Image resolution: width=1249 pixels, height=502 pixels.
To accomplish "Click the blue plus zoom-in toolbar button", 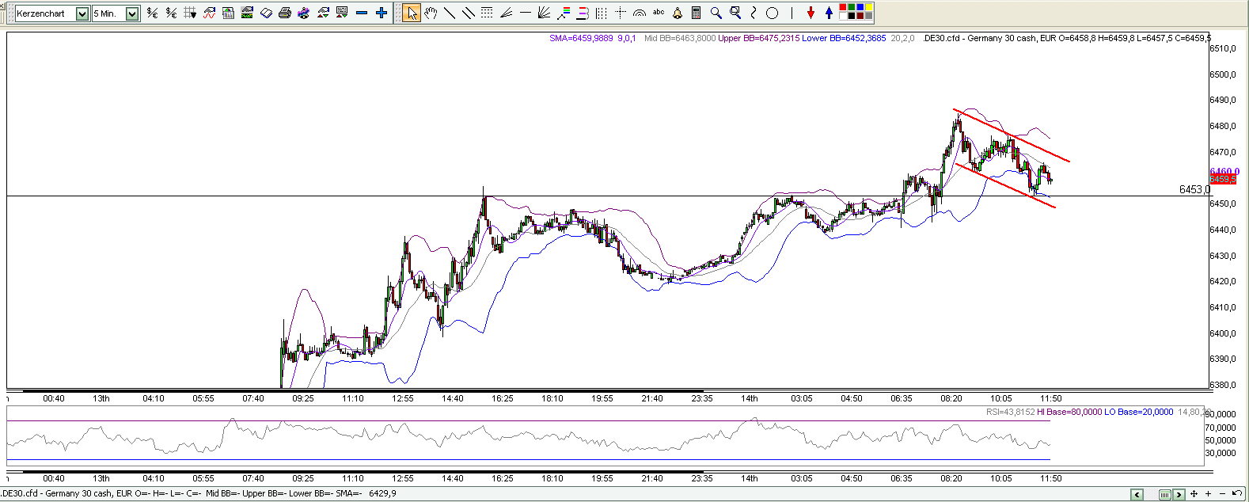I will click(x=381, y=13).
